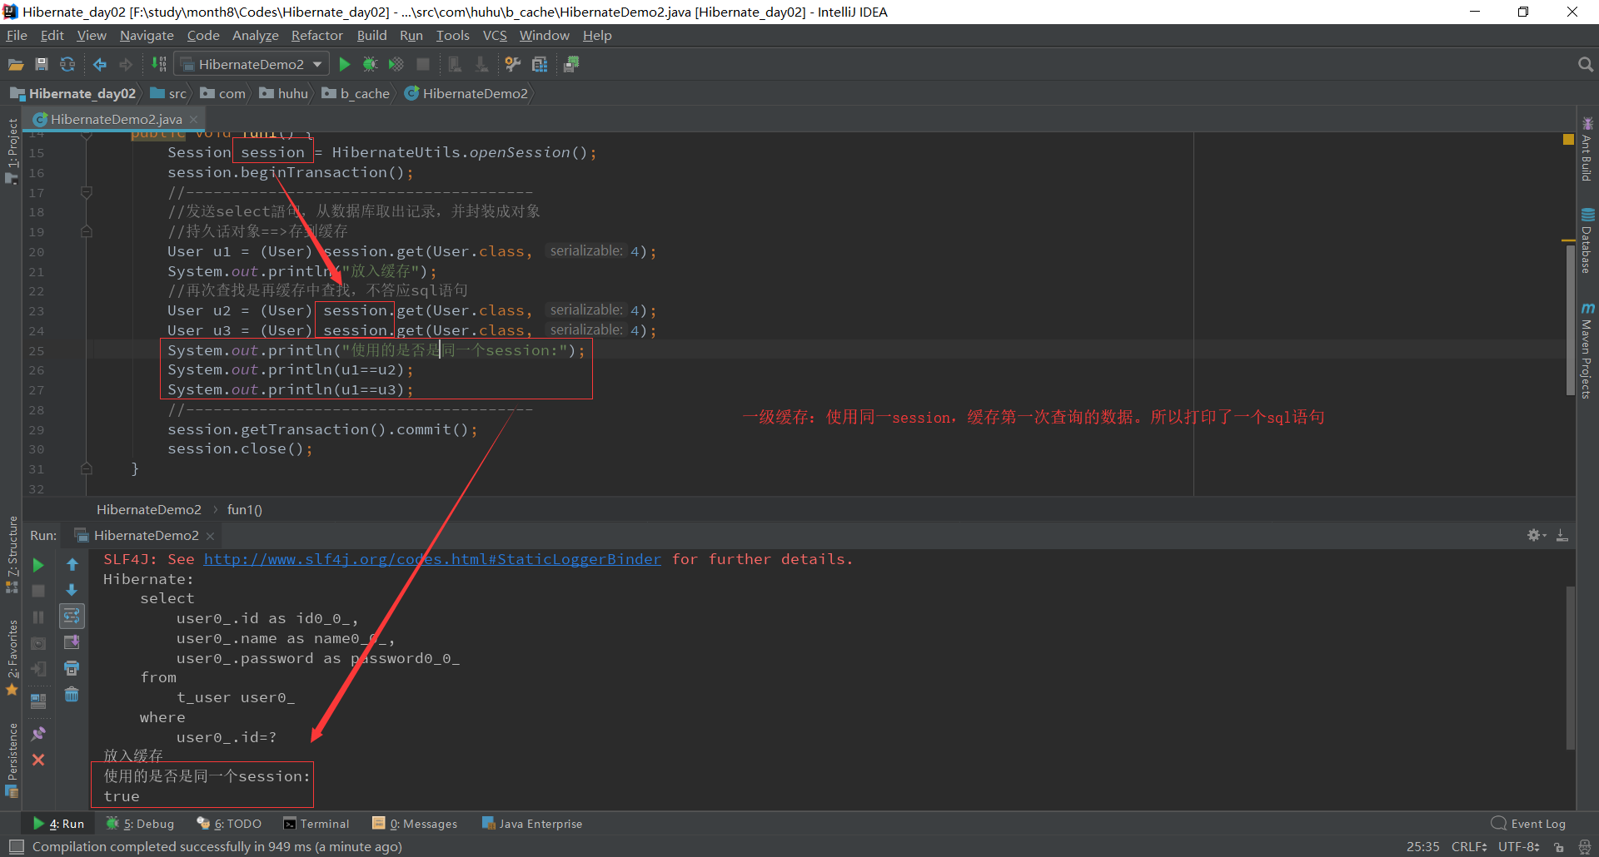Screen dimensions: 1599x857
Task: Click the SDK/memory chip toolbar icon
Action: pos(571,64)
